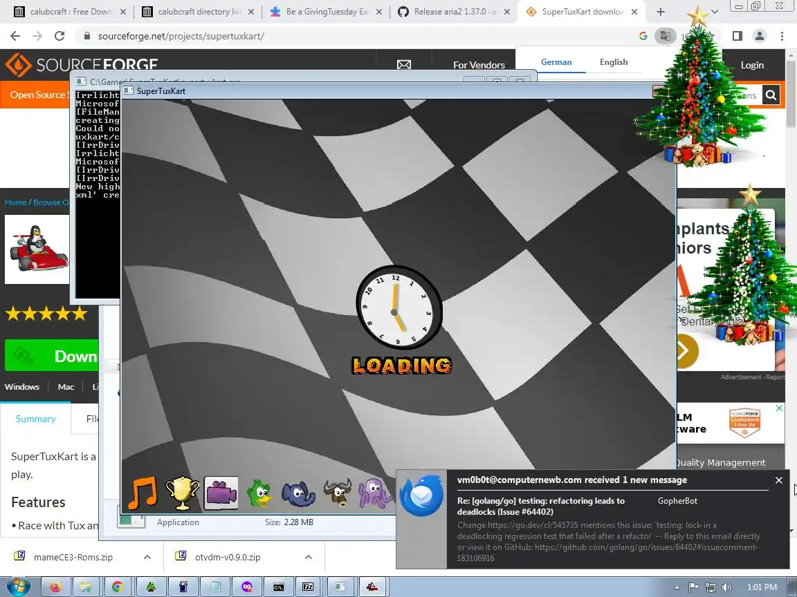Open Chrome three-dot menu
This screenshot has height=597, width=797.
(782, 36)
